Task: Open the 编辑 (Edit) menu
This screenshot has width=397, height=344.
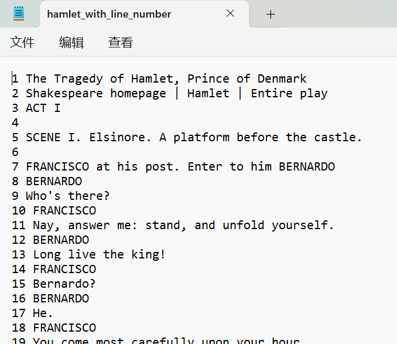Action: coord(71,42)
